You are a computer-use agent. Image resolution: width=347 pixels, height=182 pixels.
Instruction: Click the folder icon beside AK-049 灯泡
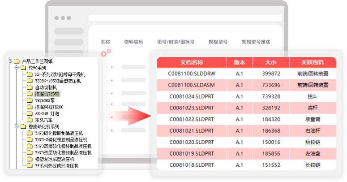pos(30,113)
